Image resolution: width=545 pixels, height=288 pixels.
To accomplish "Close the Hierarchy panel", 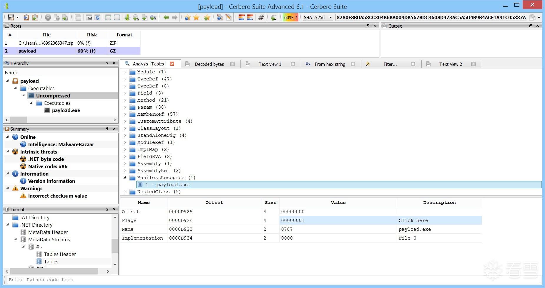I will coord(114,63).
